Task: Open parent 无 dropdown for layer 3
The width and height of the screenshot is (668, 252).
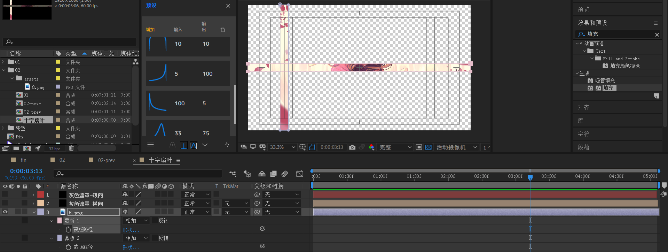Action: [x=282, y=212]
